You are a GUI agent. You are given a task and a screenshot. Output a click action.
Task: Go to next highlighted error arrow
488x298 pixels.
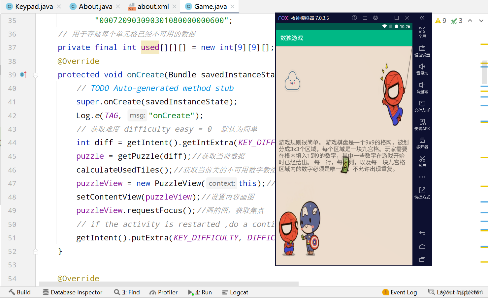tap(481, 21)
